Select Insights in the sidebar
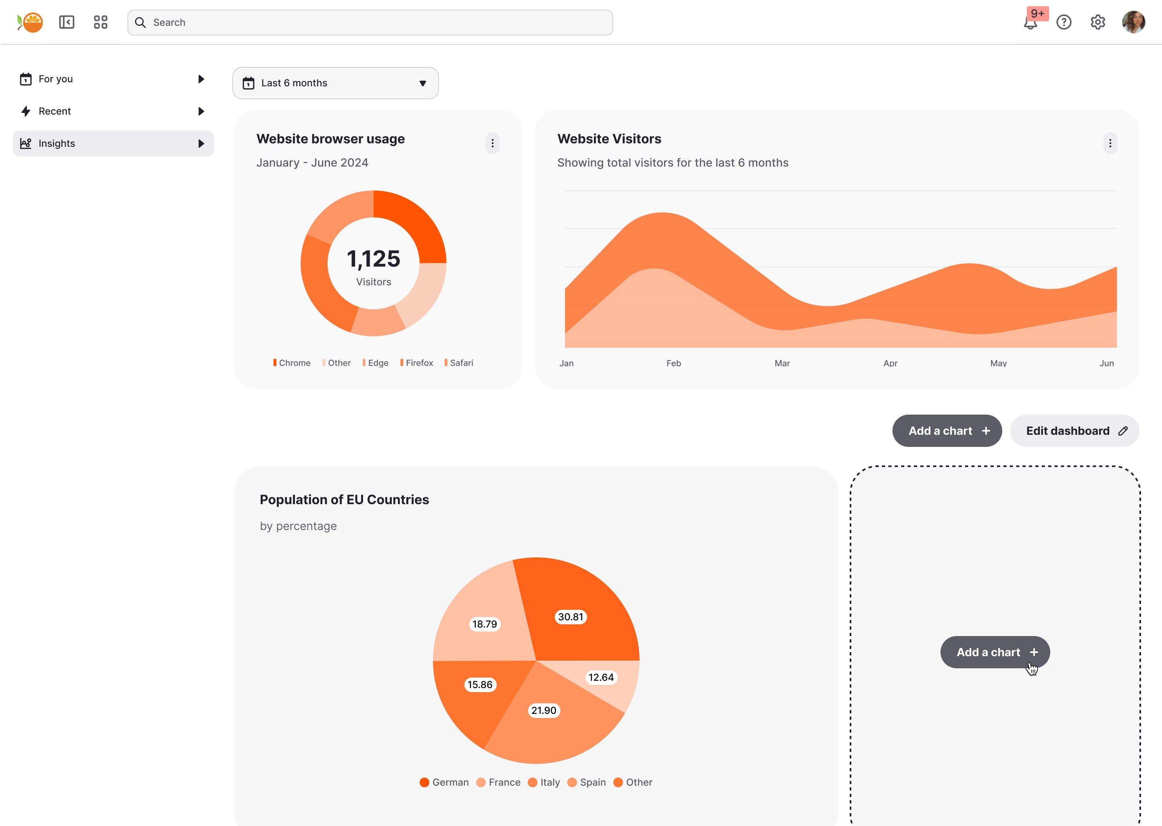 coord(57,144)
